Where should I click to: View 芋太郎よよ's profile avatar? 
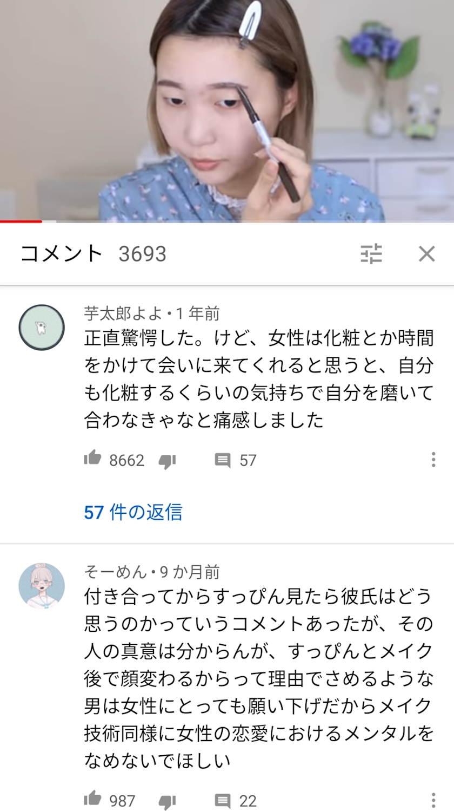[x=42, y=328]
